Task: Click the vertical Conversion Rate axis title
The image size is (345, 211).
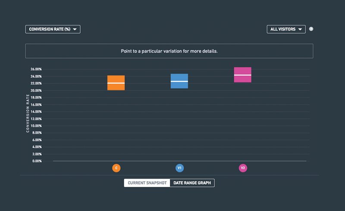Action: click(x=28, y=114)
